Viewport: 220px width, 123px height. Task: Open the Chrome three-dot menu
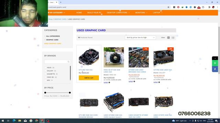(x=218, y=7)
